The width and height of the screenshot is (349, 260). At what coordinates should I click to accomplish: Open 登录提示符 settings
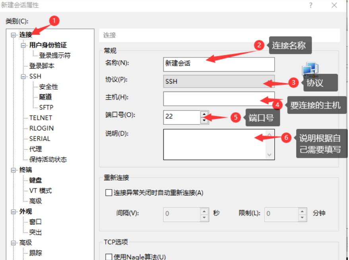(55, 55)
